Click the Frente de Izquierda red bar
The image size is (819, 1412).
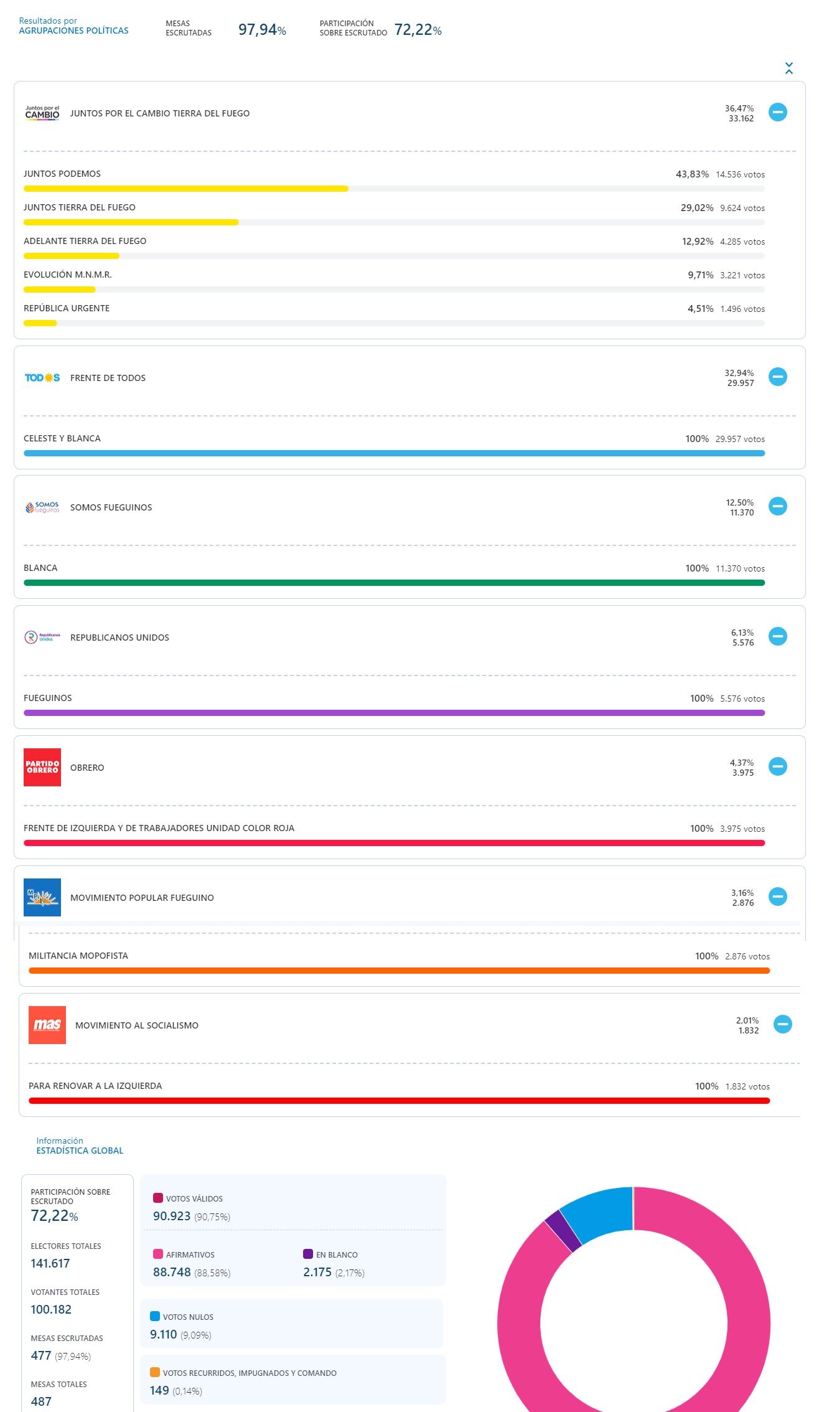394,843
